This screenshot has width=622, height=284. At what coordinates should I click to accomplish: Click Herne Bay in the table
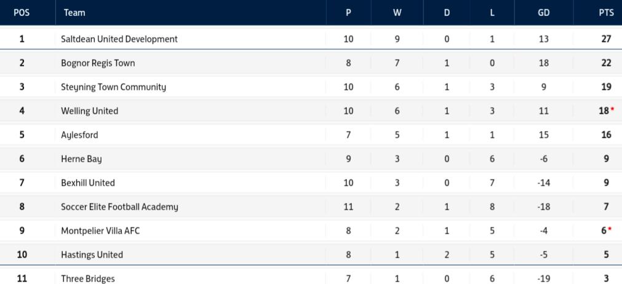pos(81,159)
